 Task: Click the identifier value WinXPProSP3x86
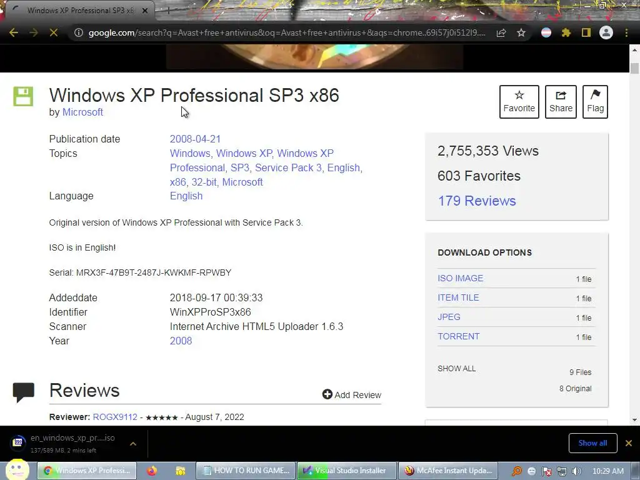(x=210, y=312)
